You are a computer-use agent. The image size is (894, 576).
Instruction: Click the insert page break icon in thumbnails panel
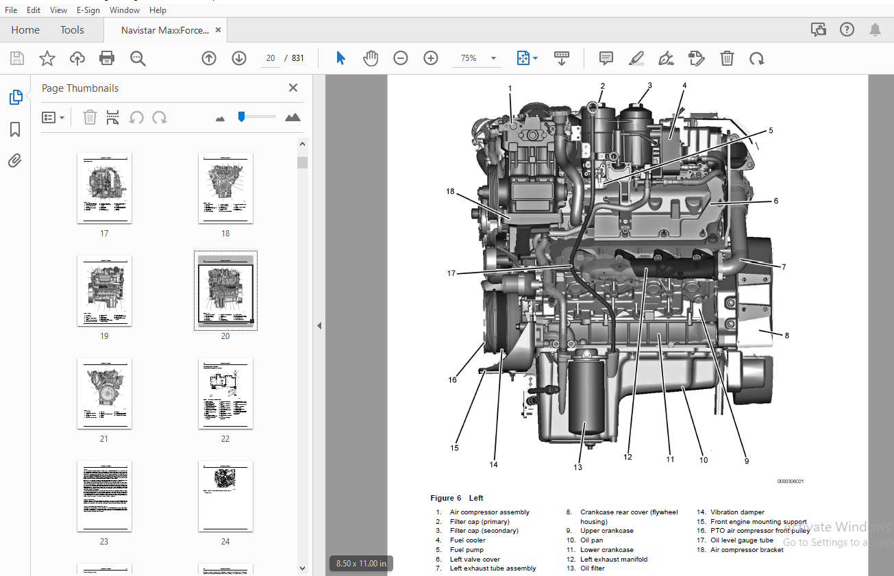(x=113, y=117)
